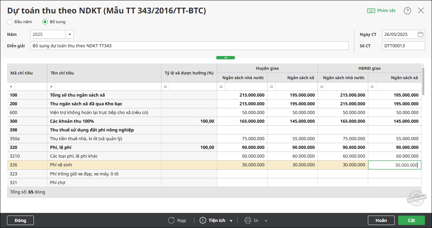Click the In printer icon
Viewport: 432px width, 228px height.
click(248, 220)
